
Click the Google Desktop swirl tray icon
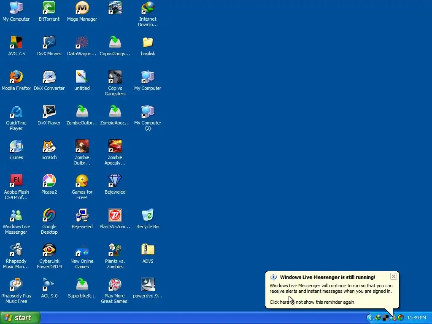[x=401, y=318]
